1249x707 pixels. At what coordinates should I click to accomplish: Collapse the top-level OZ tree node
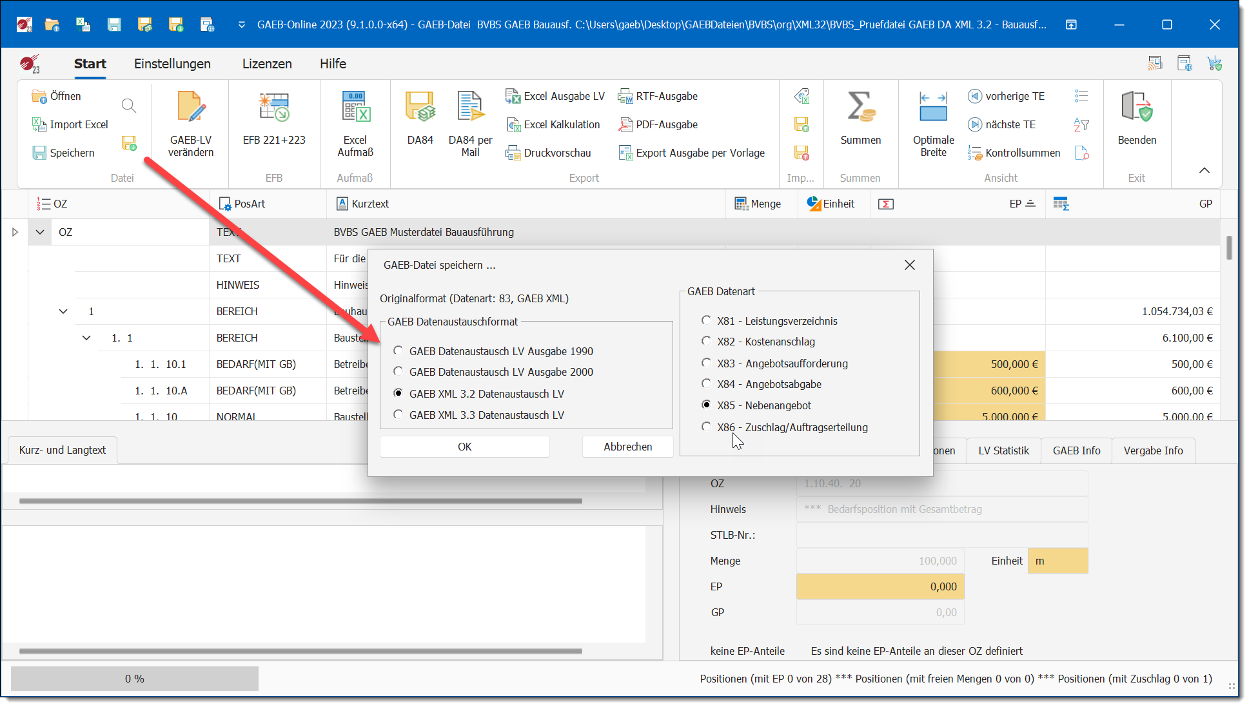pyautogui.click(x=40, y=232)
